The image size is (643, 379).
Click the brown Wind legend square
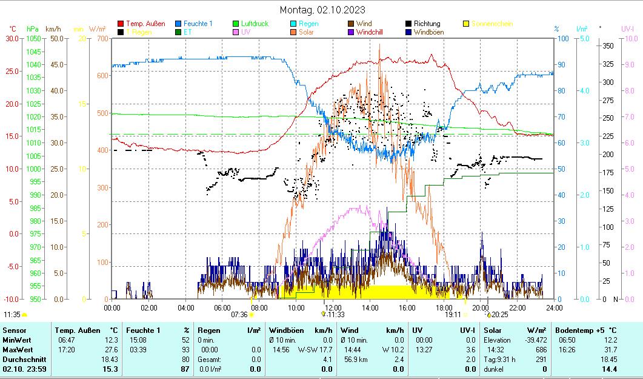(351, 24)
